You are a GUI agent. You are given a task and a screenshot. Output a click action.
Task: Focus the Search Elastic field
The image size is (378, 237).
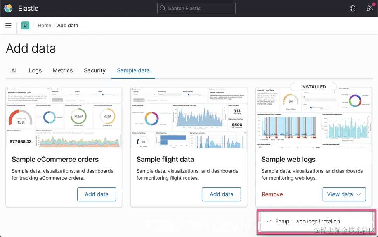pos(196,9)
